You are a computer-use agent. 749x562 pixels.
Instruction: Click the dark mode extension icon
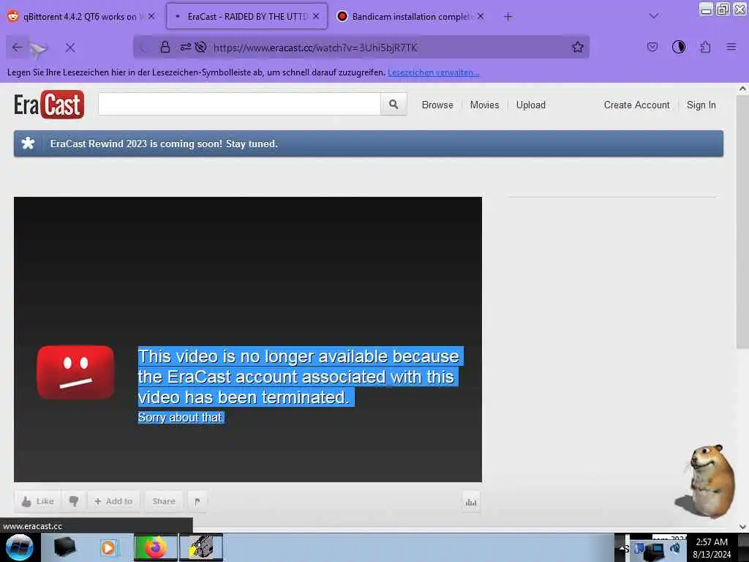[x=678, y=47]
